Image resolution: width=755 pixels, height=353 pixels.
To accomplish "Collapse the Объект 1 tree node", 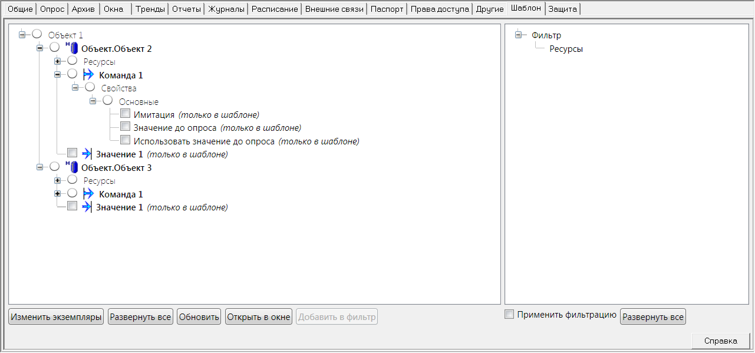I will pos(22,35).
